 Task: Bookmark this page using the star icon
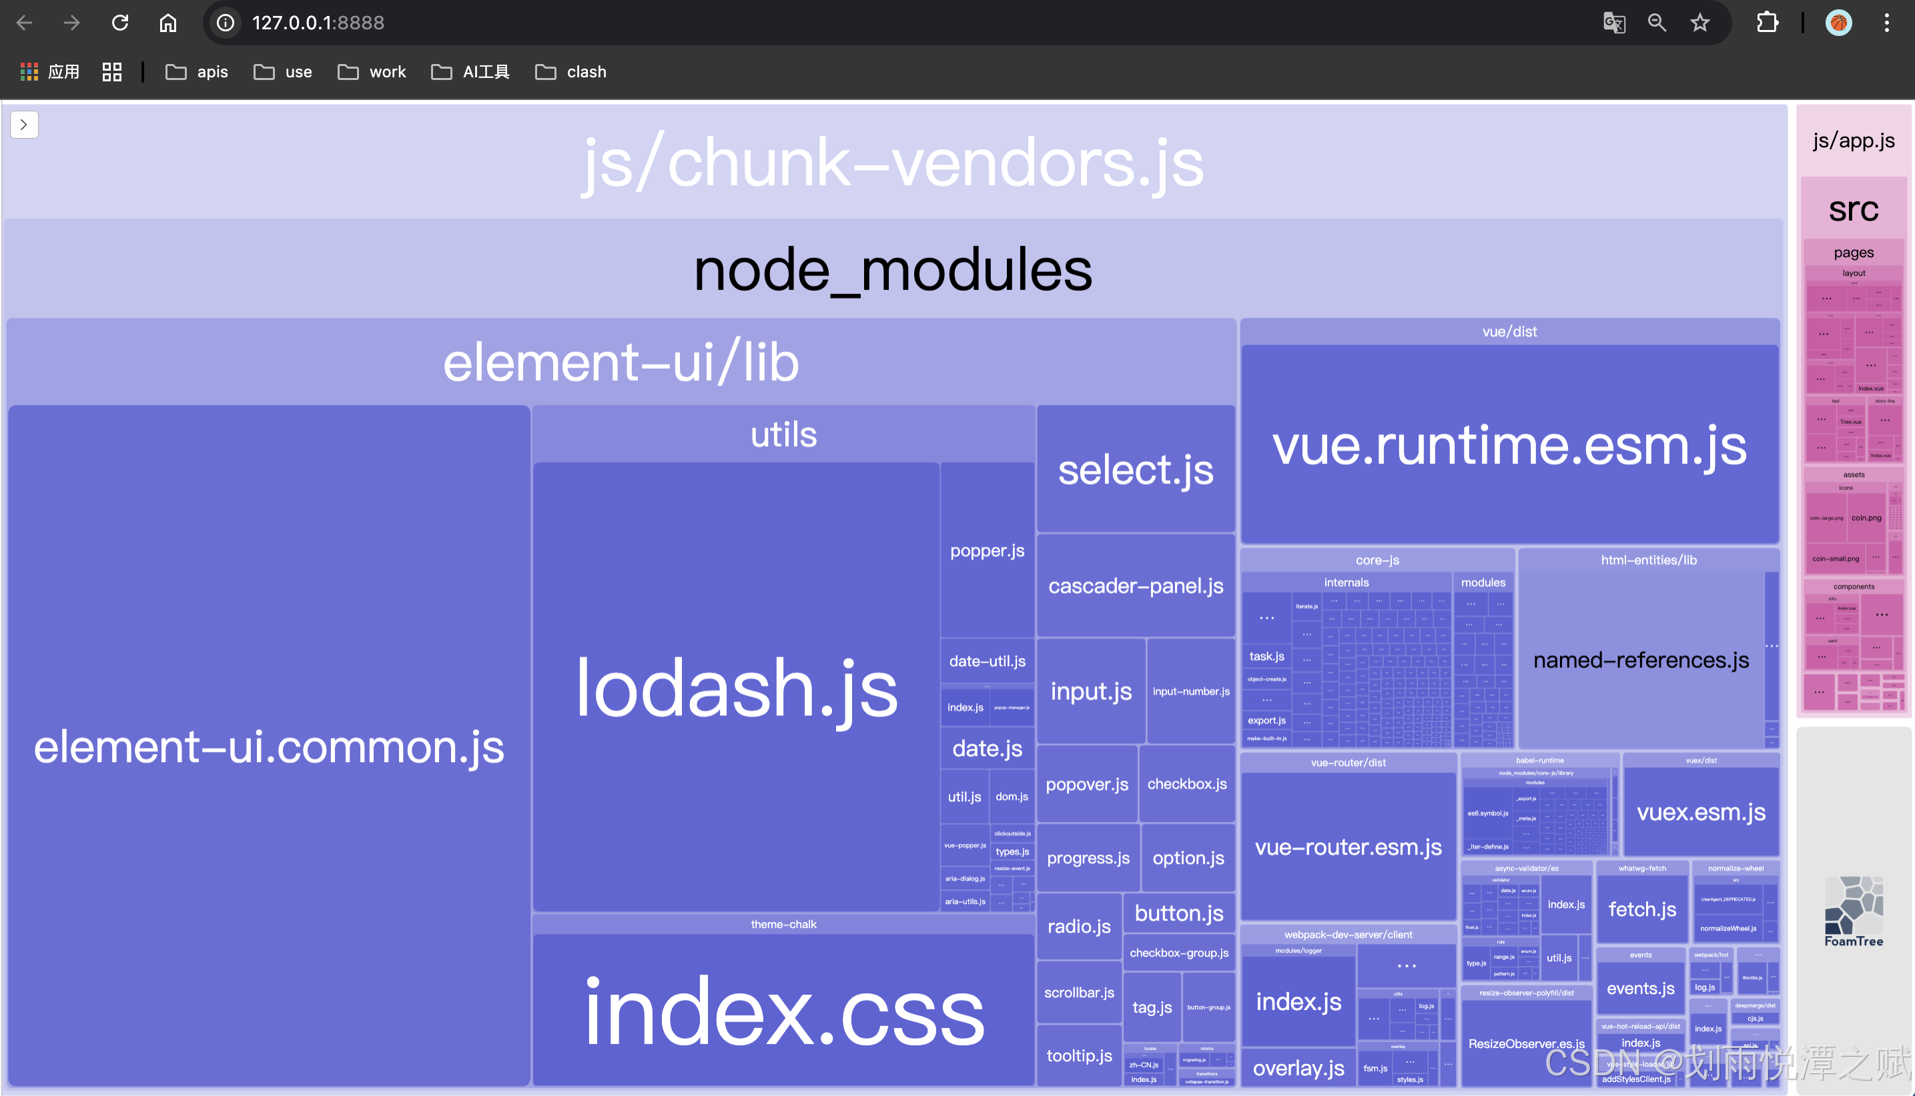point(1699,23)
